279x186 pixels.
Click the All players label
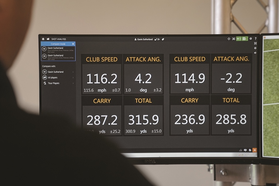coord(53,78)
